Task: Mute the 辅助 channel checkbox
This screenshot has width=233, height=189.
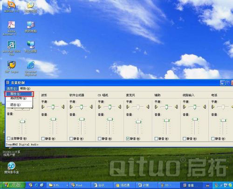Action: tap(156, 139)
